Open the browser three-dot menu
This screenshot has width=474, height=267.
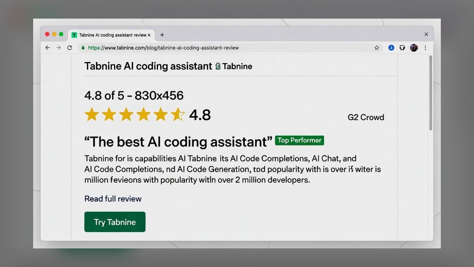425,47
